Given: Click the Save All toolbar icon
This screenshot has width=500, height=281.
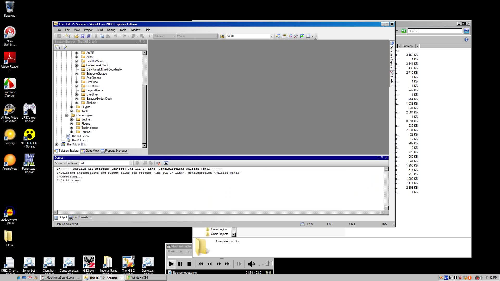Looking at the screenshot, I should [x=89, y=36].
